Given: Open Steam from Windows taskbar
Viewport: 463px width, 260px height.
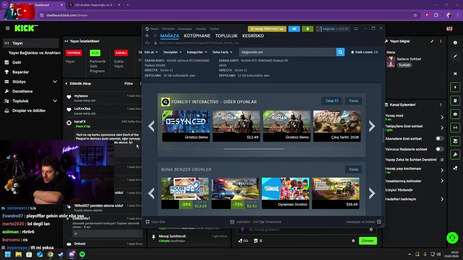Looking at the screenshot, I should click(61, 254).
